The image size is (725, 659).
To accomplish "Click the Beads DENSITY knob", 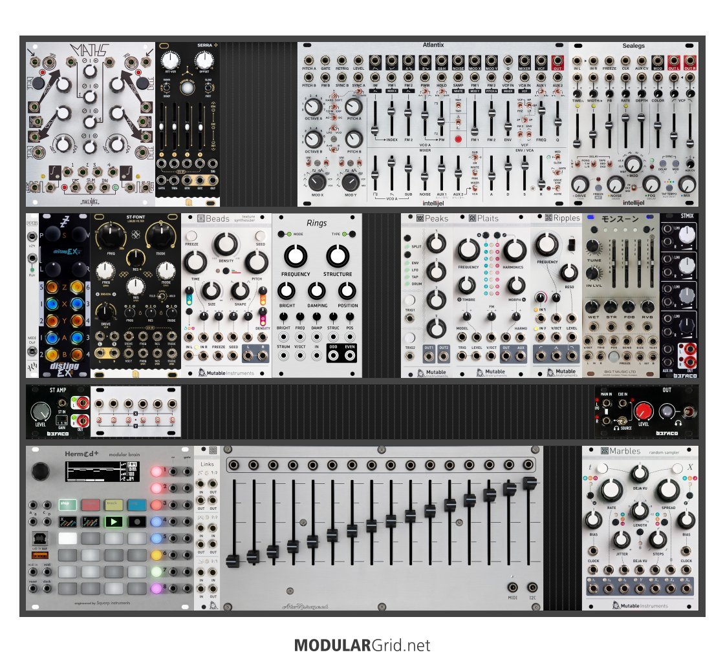I will (x=225, y=244).
